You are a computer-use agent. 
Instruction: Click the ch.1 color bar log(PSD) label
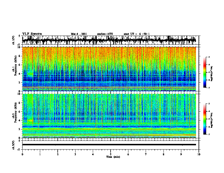click(212, 74)
